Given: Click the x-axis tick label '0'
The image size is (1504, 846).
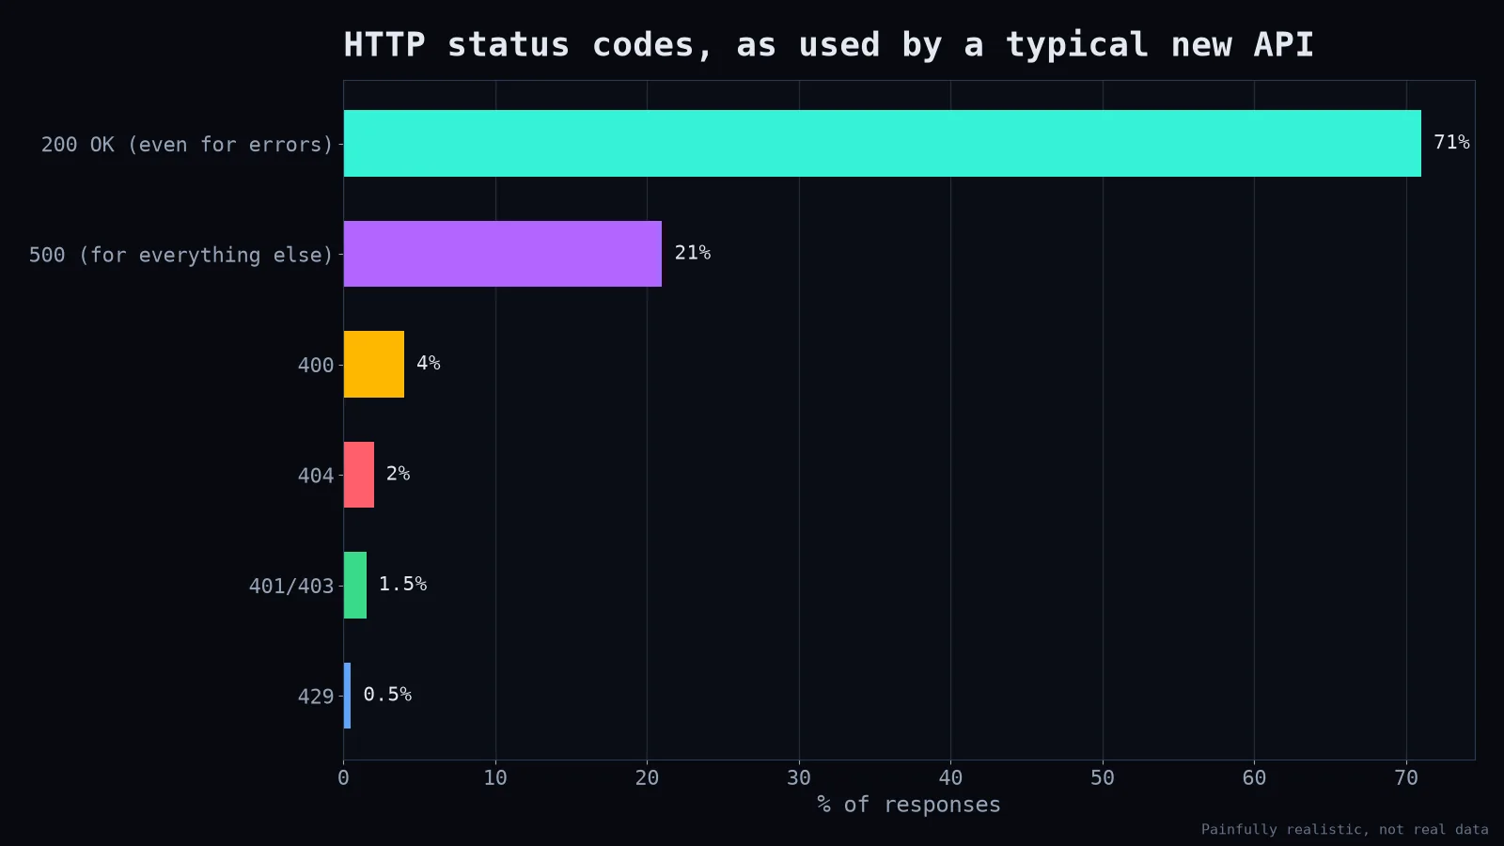Looking at the screenshot, I should 343,777.
